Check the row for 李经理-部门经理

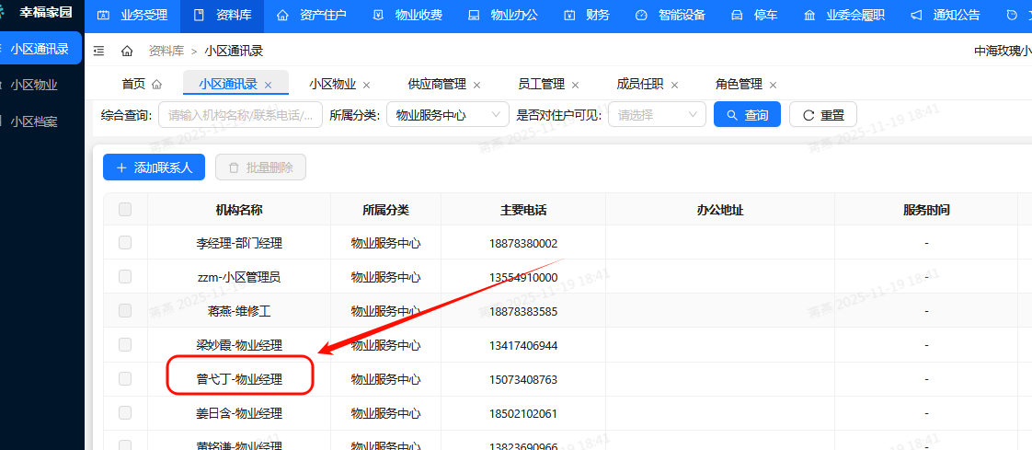pos(125,243)
